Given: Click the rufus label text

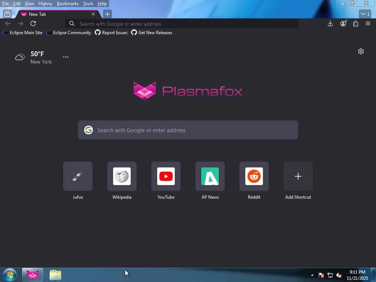Looking at the screenshot, I should [x=78, y=197].
